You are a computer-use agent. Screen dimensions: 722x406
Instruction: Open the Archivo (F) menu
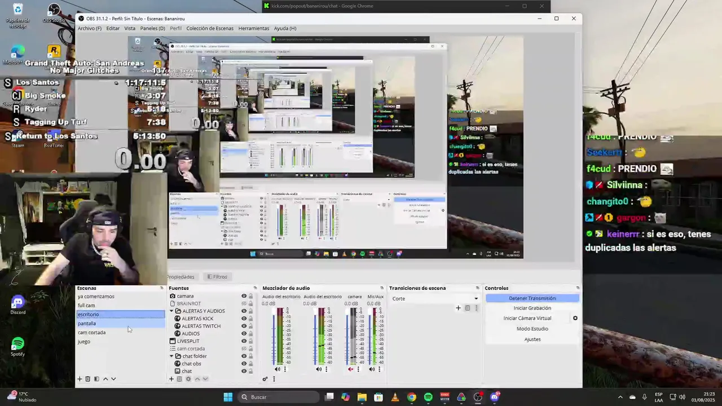click(x=90, y=28)
